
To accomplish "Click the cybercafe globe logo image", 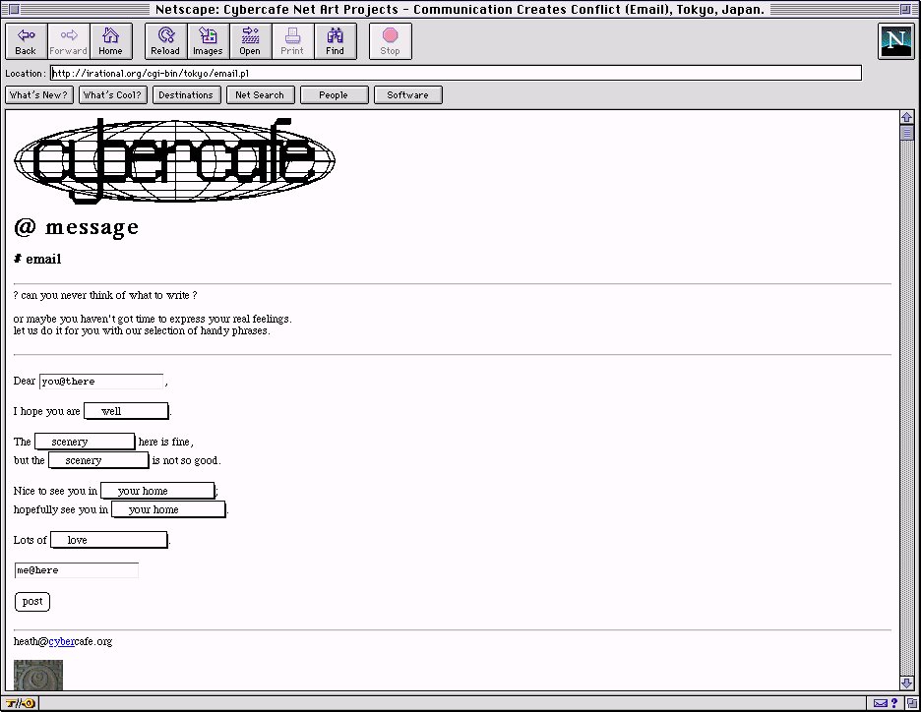I will 174,160.
